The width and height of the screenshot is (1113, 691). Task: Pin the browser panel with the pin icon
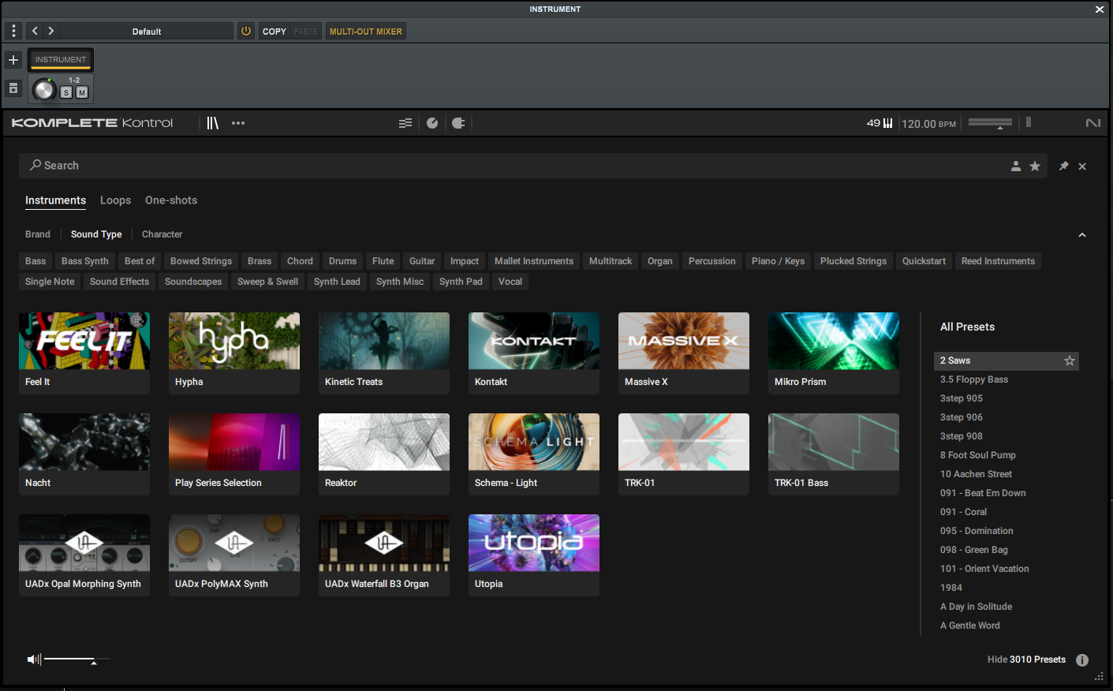(x=1063, y=166)
